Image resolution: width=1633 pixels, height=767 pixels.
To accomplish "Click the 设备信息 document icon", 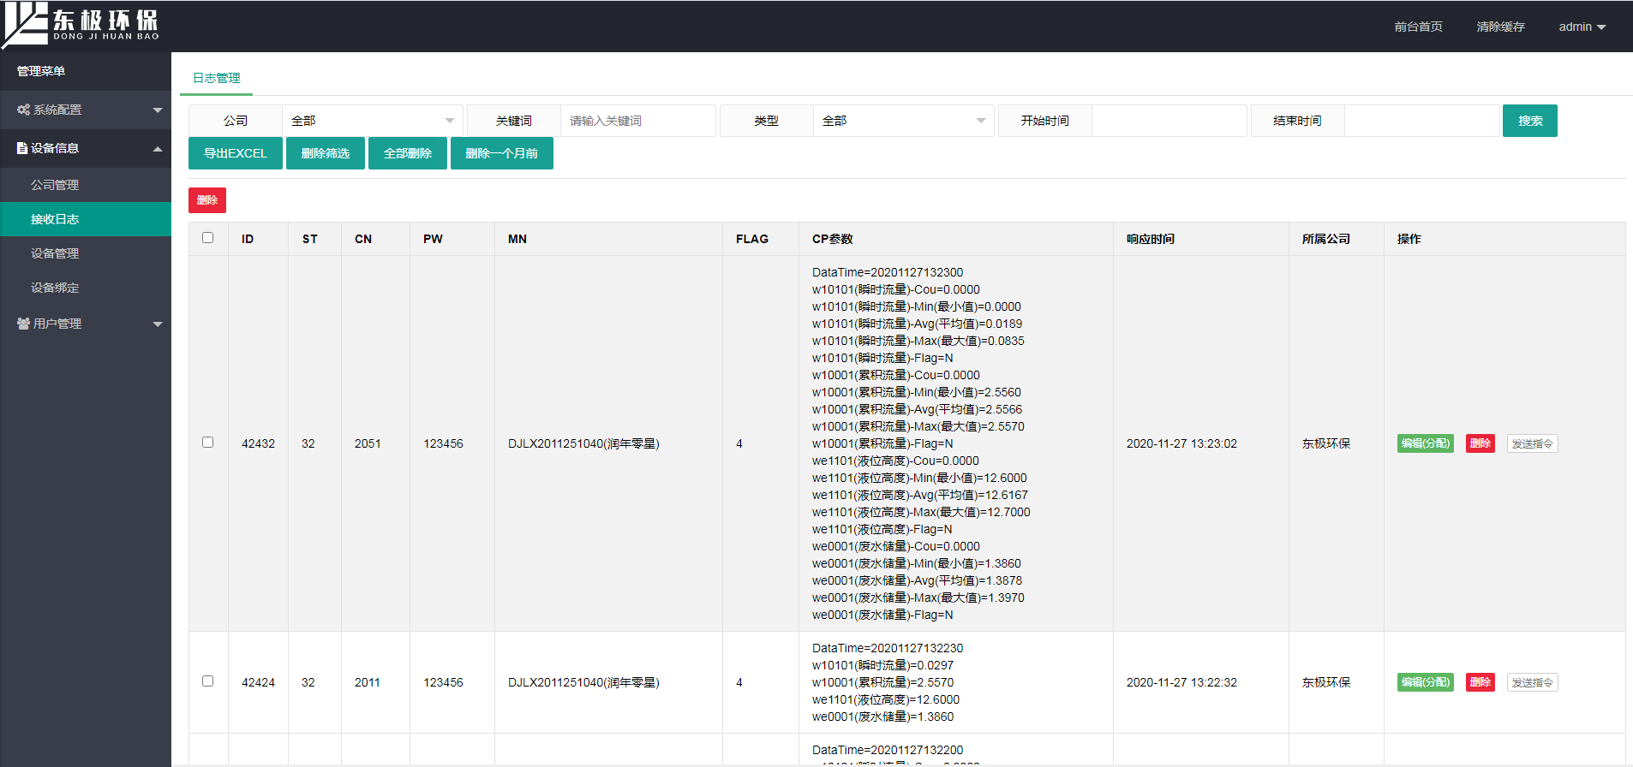I will 22,148.
